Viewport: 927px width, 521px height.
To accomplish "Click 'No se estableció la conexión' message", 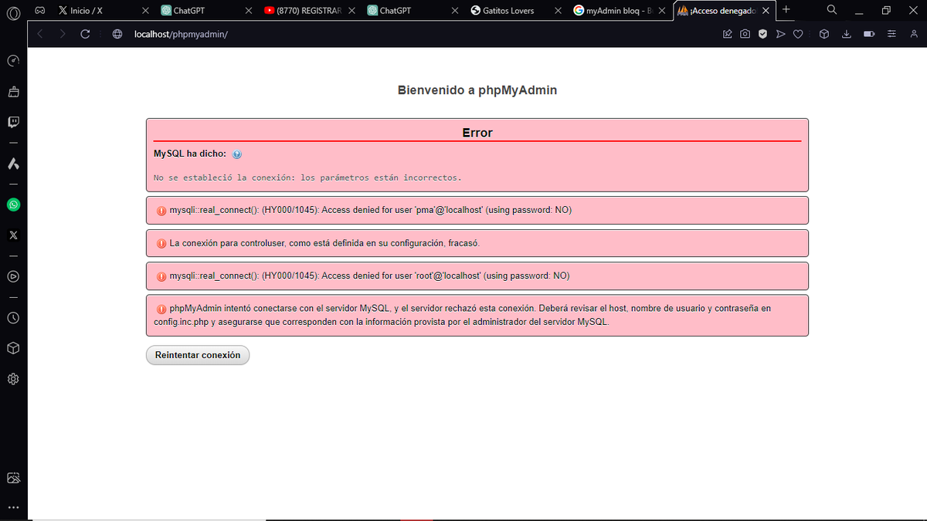I will (x=307, y=178).
